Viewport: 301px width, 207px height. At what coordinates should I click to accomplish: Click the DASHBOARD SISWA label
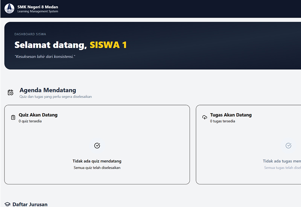pos(30,34)
